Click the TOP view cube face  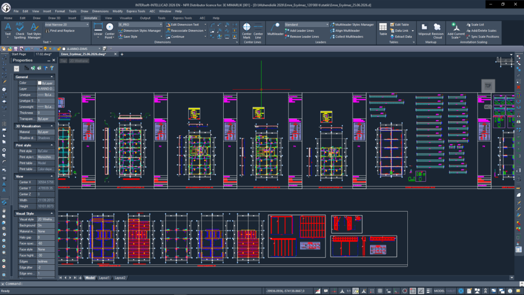[488, 86]
